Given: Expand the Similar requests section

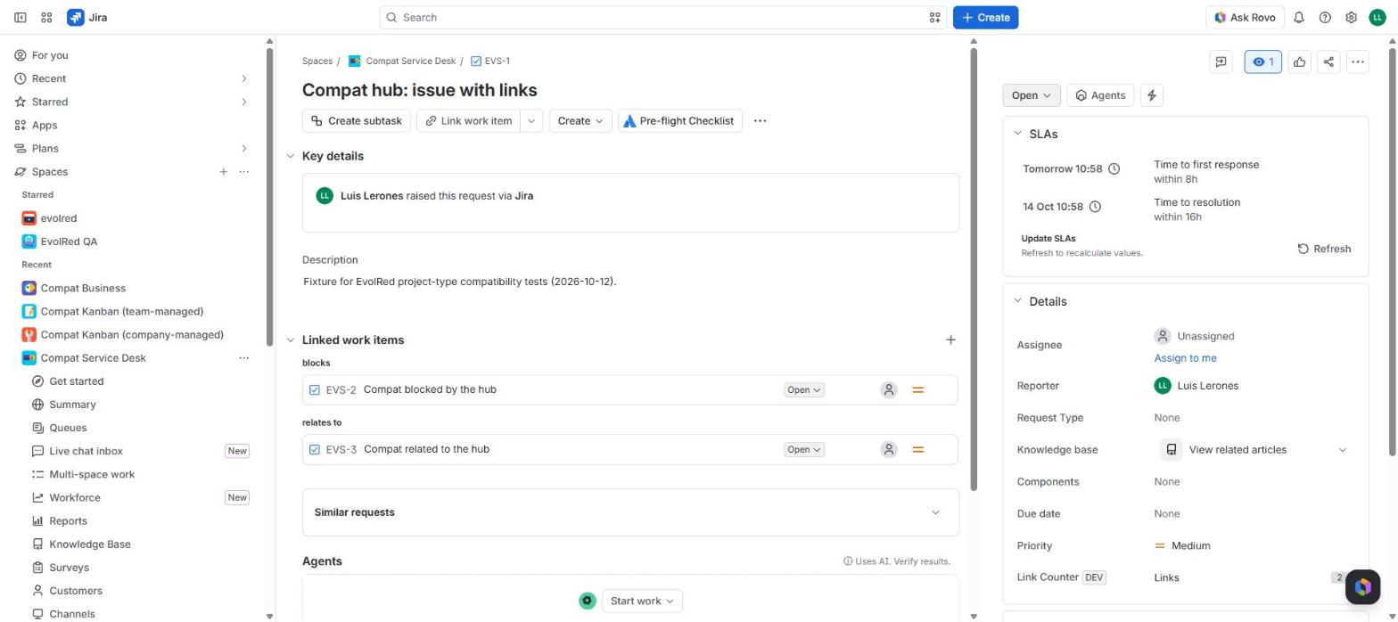Looking at the screenshot, I should tap(630, 512).
